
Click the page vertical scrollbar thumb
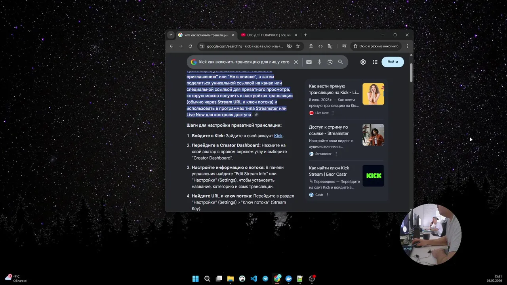411,73
